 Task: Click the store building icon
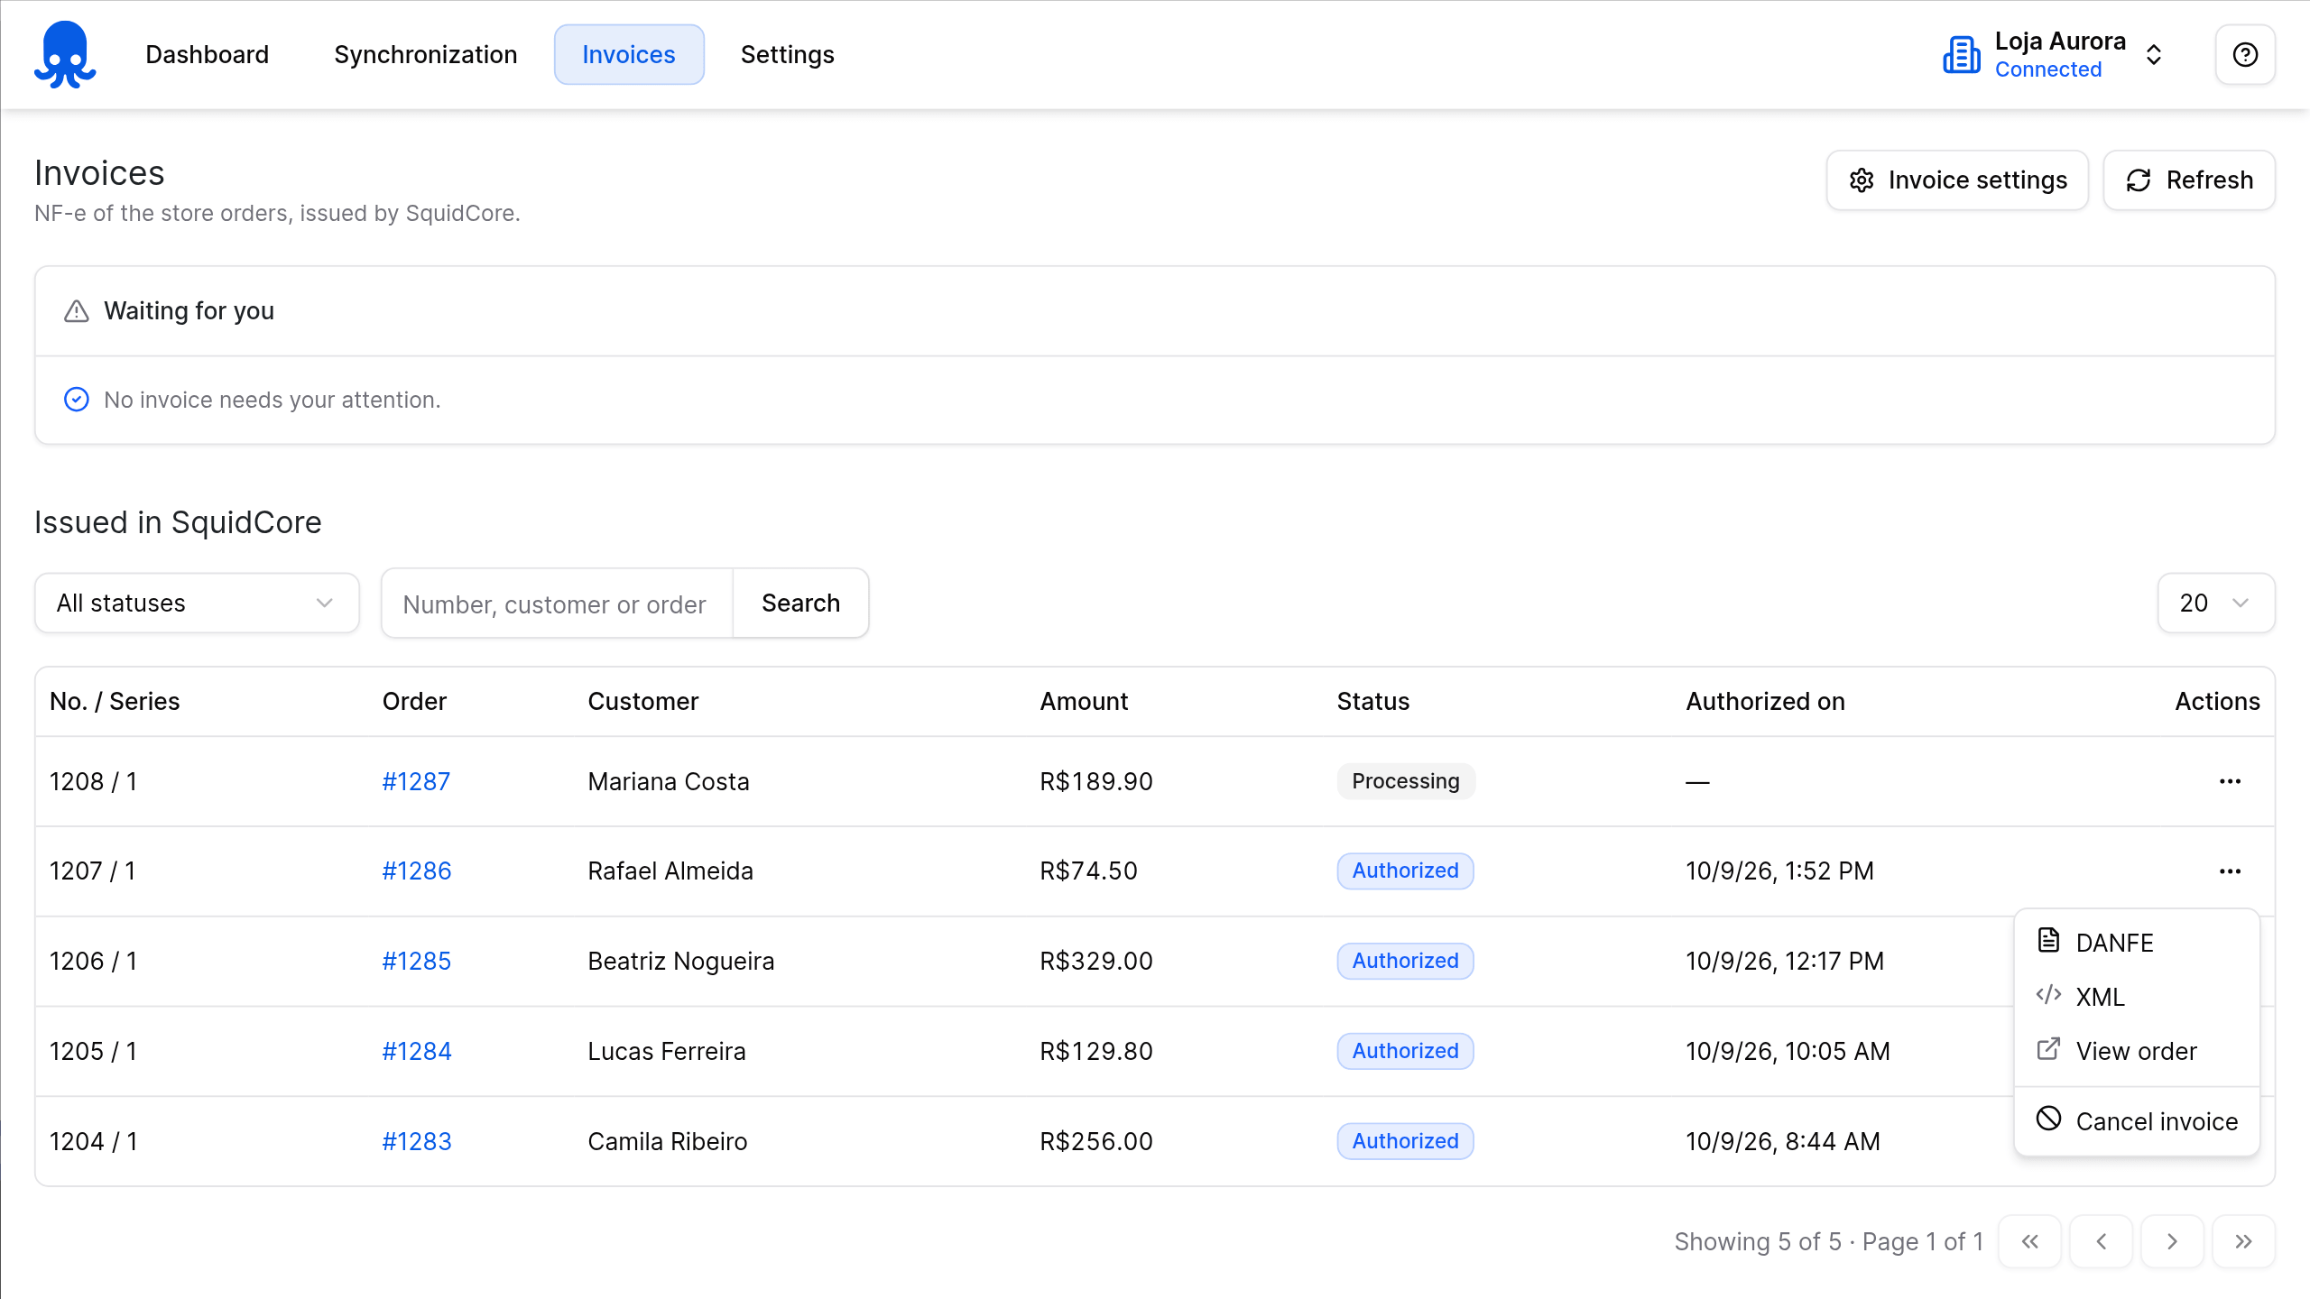pos(1962,55)
